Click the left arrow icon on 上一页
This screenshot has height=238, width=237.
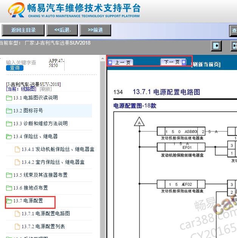[110, 62]
